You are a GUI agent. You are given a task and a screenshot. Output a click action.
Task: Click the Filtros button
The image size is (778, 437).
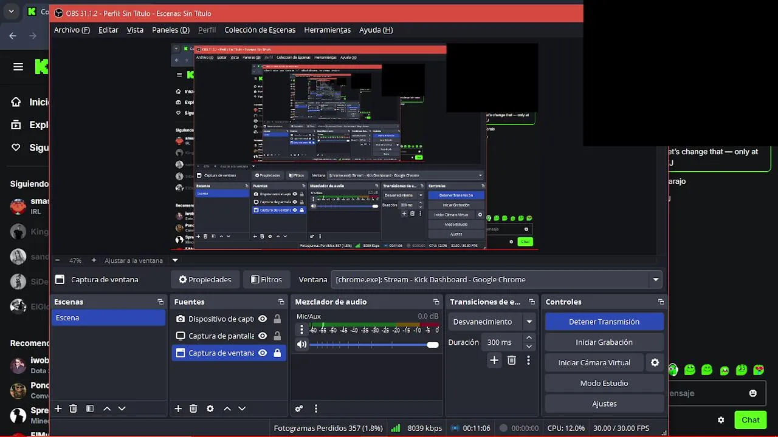pos(266,280)
